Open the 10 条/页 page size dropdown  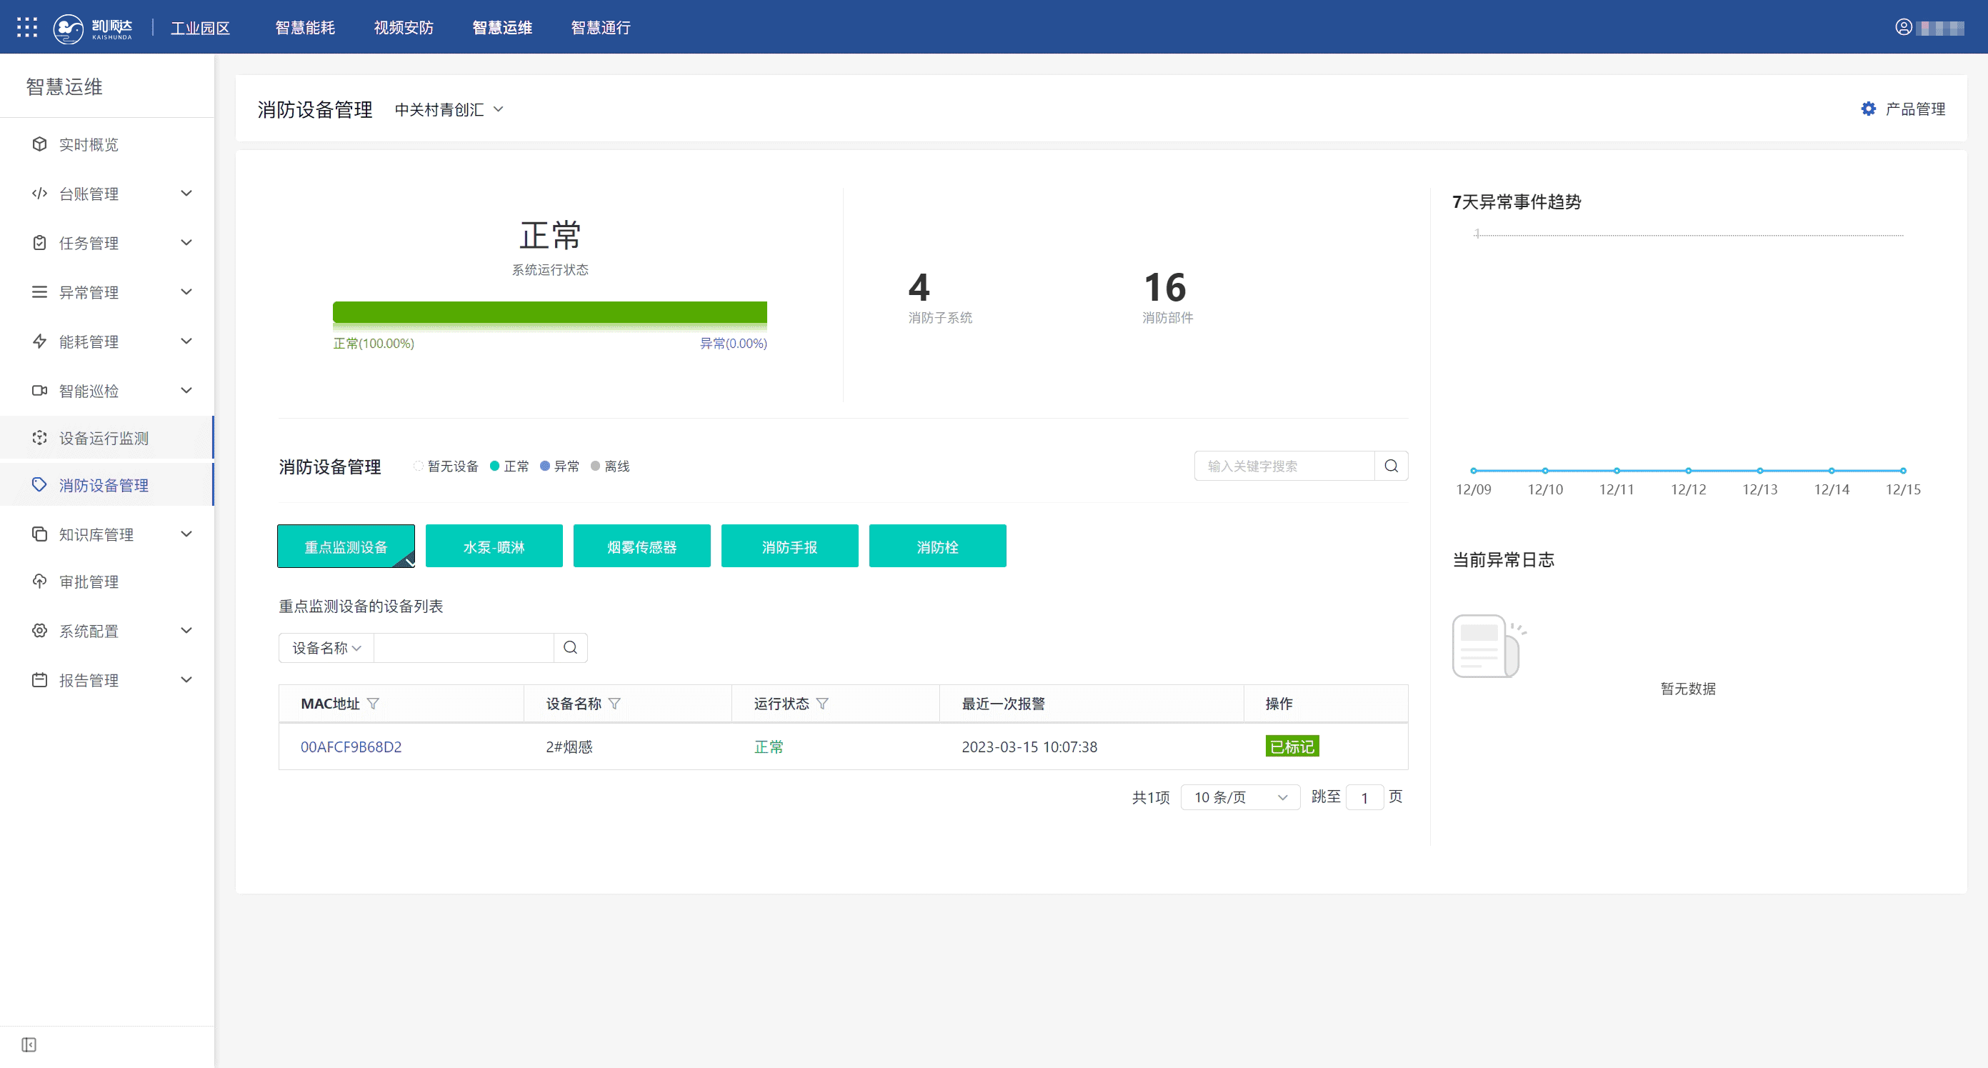(x=1239, y=797)
